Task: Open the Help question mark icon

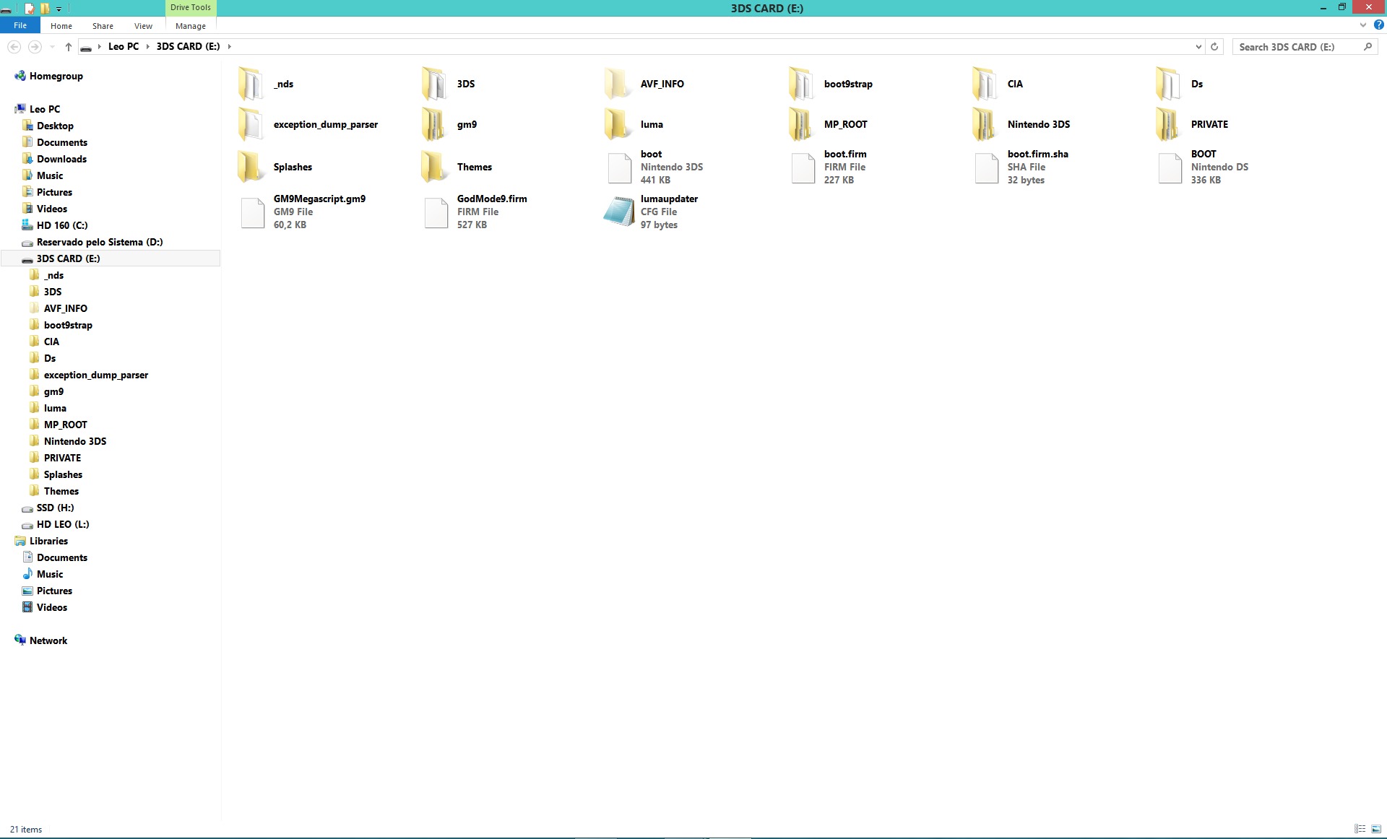Action: 1378,25
